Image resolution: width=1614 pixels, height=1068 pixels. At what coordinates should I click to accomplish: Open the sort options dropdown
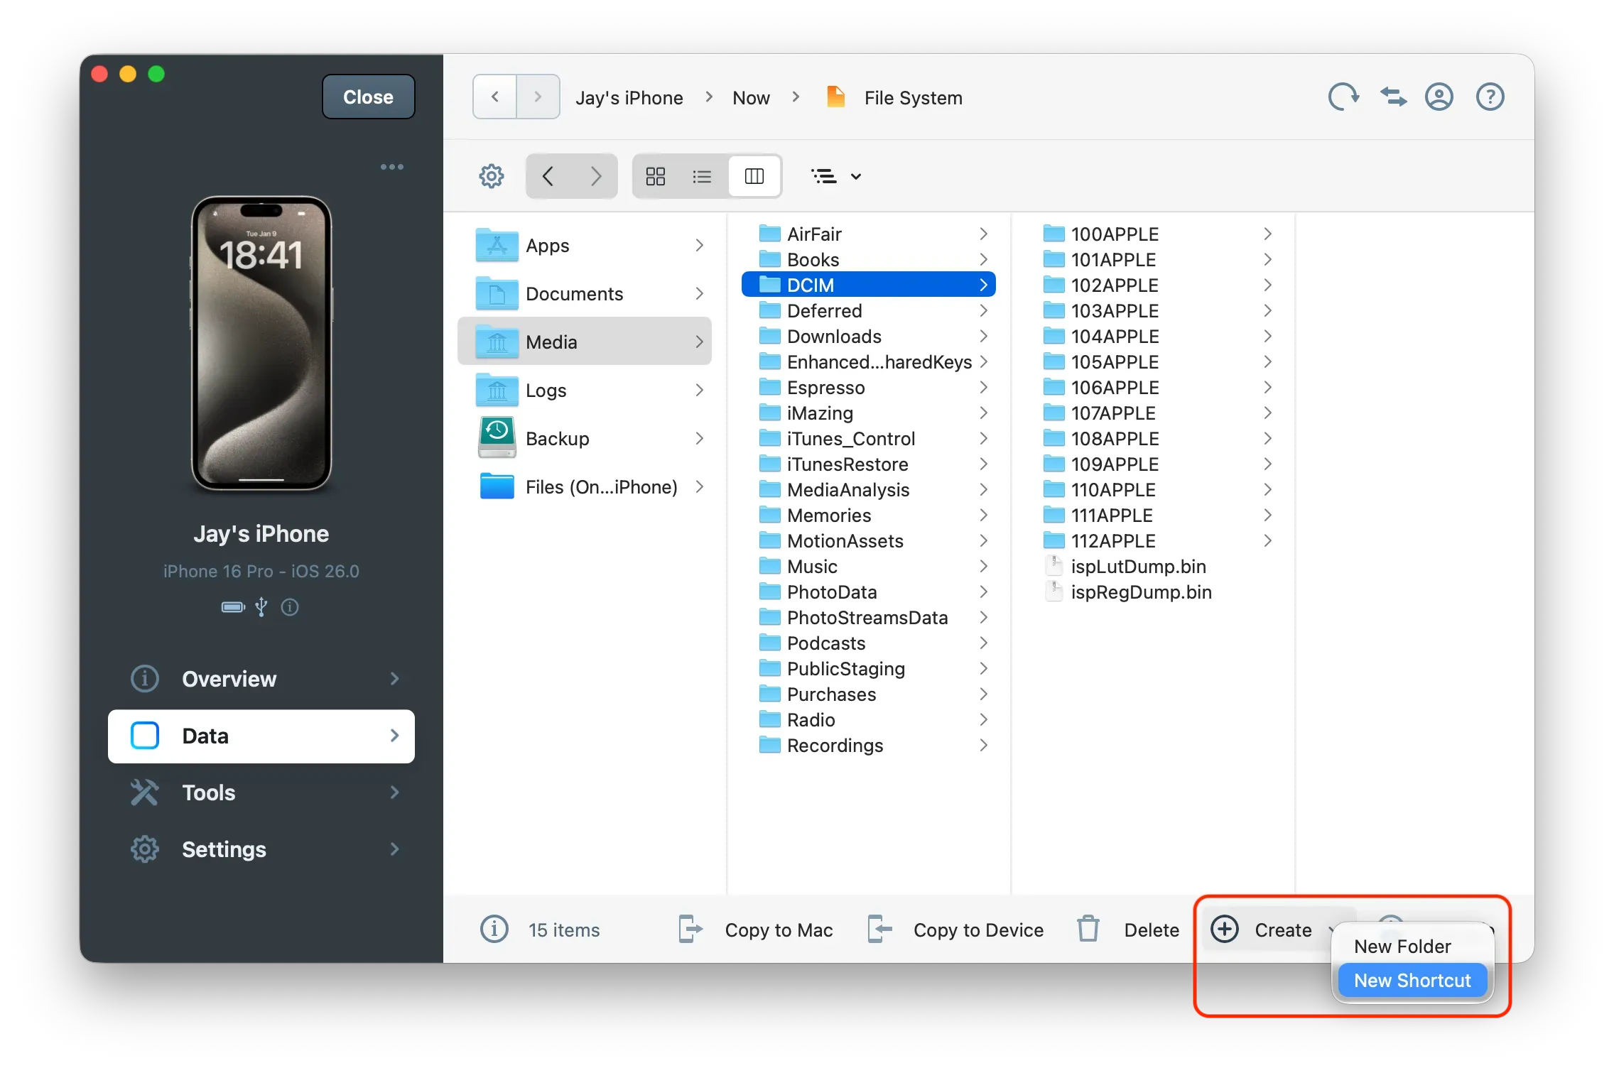[x=835, y=175]
